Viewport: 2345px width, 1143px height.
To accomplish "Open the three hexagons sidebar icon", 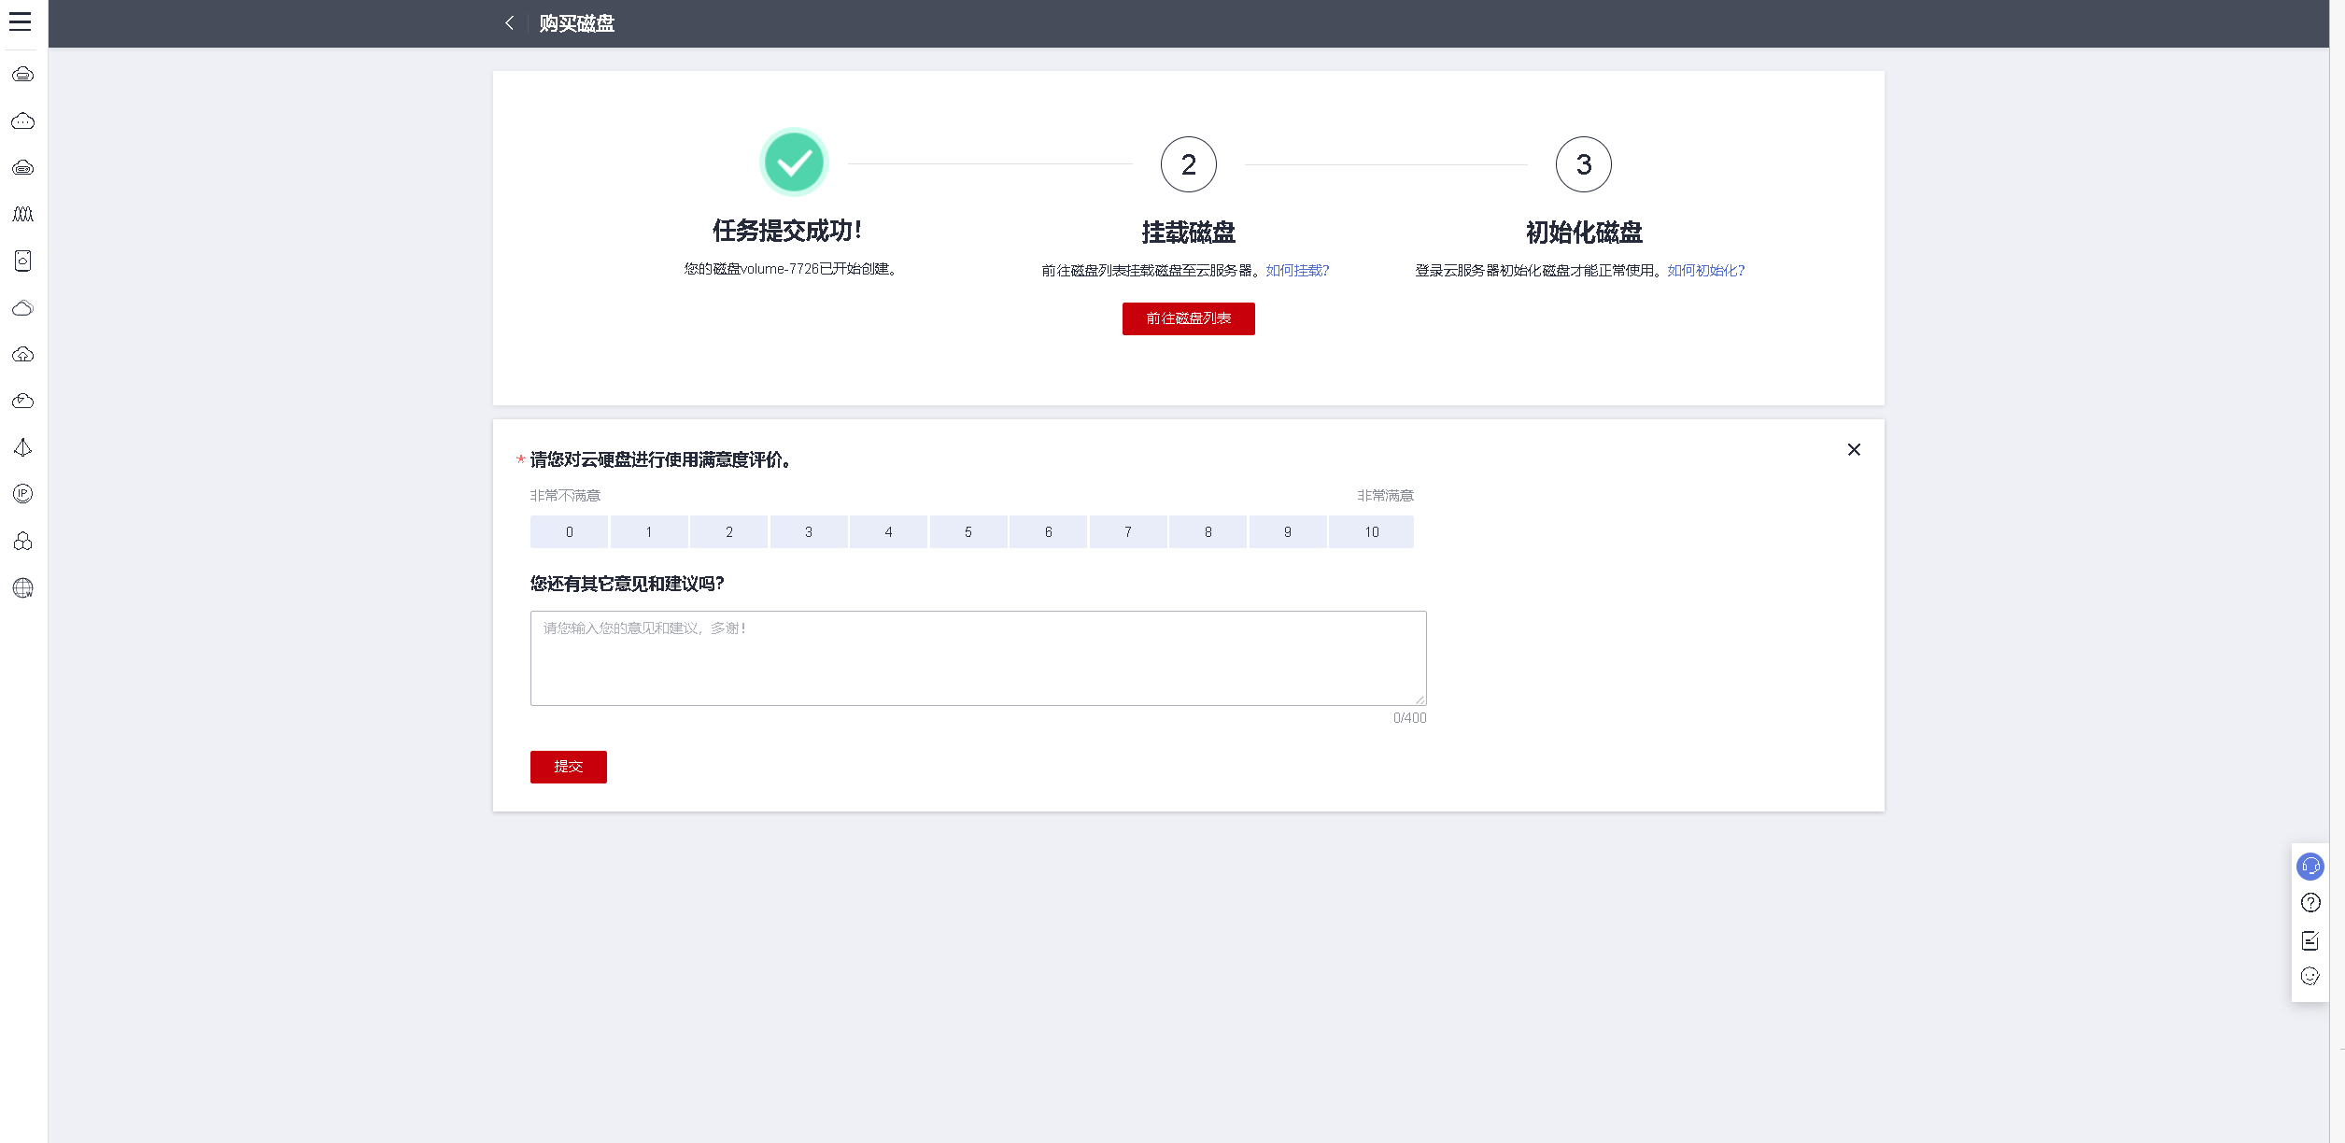I will (23, 541).
